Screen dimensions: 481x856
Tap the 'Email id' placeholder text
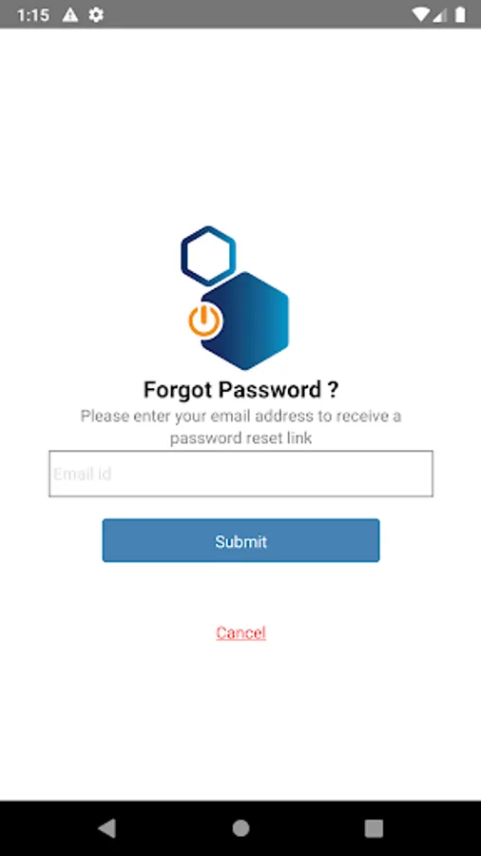coord(83,474)
